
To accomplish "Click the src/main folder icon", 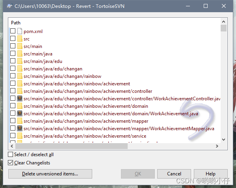I will click(20, 46).
